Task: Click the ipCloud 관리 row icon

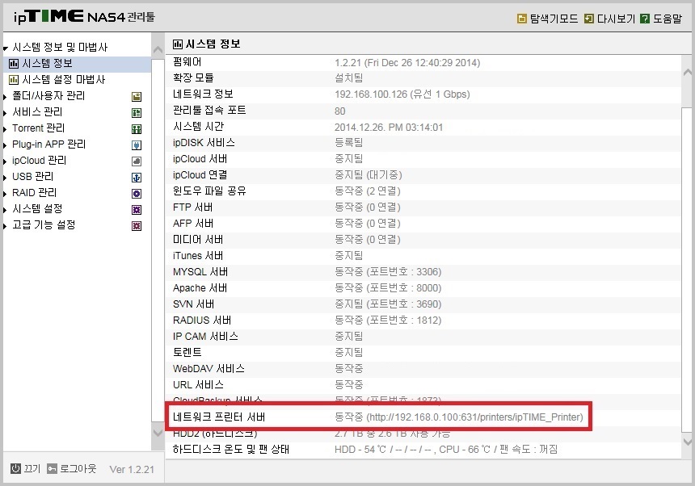Action: coord(137,161)
